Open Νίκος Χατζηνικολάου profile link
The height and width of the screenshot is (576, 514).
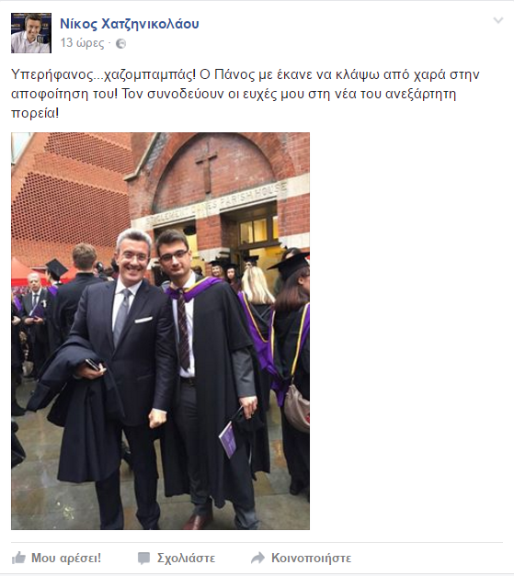click(x=130, y=24)
